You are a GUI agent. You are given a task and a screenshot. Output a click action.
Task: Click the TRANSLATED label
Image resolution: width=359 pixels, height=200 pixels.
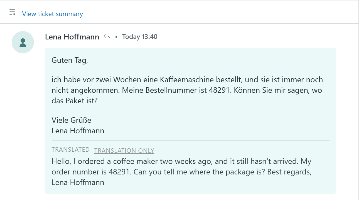[71, 149]
